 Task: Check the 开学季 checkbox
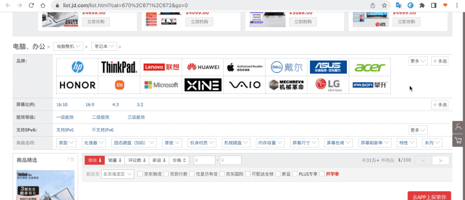322,174
